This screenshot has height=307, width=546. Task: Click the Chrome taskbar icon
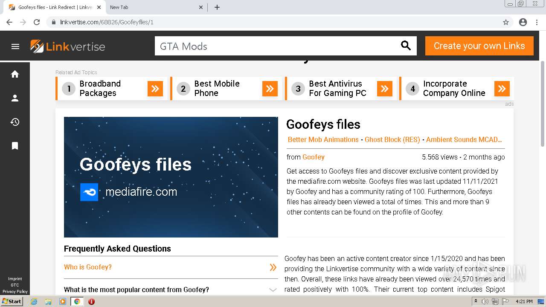tap(77, 301)
